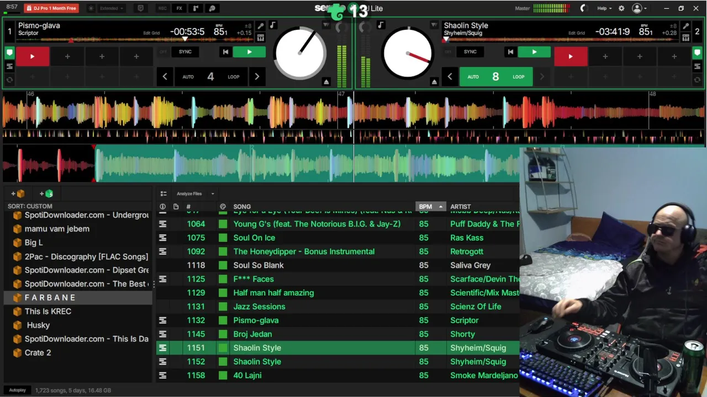Add a new smart crate
This screenshot has width=707, height=397.
coord(46,194)
